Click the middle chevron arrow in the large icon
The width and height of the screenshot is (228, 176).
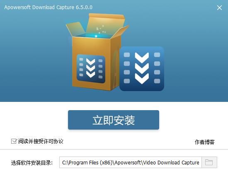click(x=142, y=68)
